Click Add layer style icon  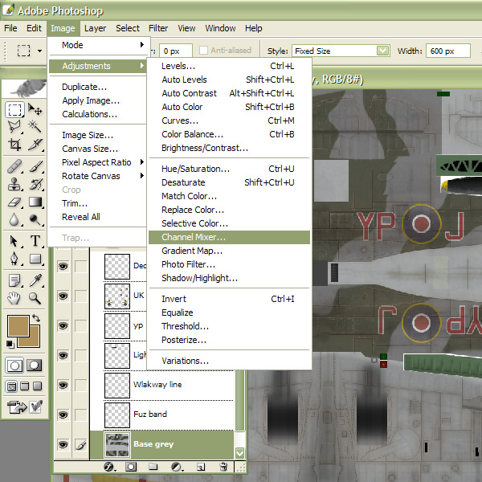(x=109, y=468)
